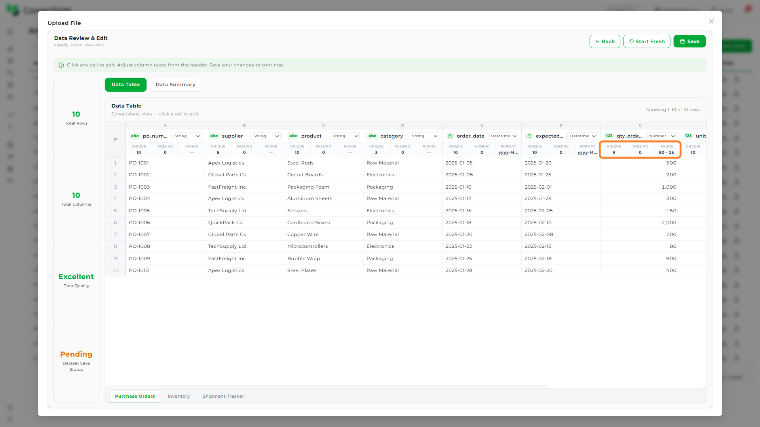Edit the Bubble Wrap cell
The image size is (760, 427).
point(323,259)
